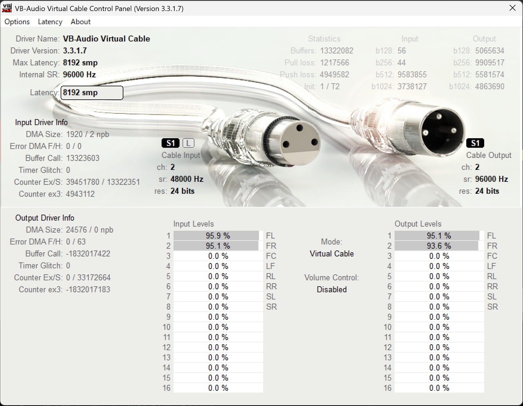The height and width of the screenshot is (406, 523).
Task: Click the Buffers statistic 13322082
Action: (x=337, y=51)
